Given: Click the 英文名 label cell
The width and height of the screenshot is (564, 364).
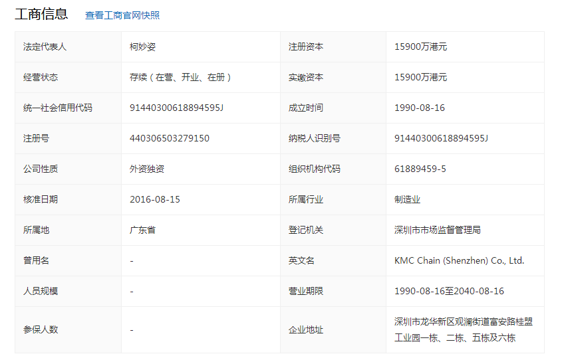Looking at the screenshot, I should click(x=333, y=260).
